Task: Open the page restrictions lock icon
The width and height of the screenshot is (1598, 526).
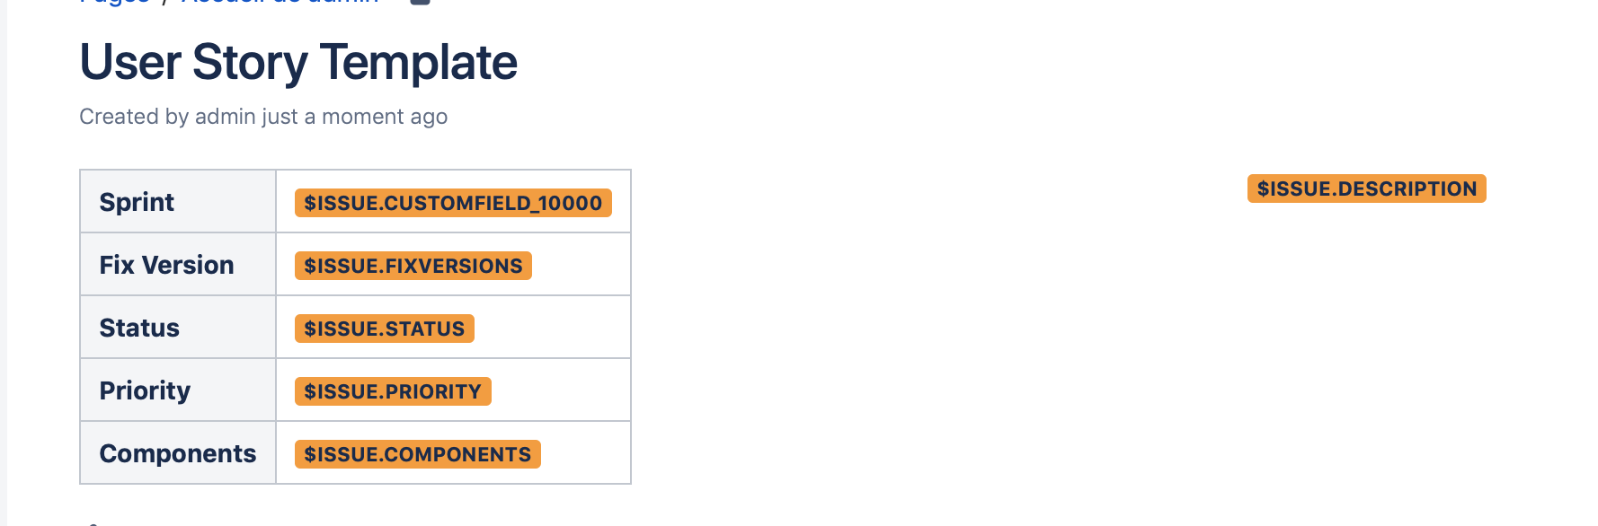Action: (x=420, y=2)
